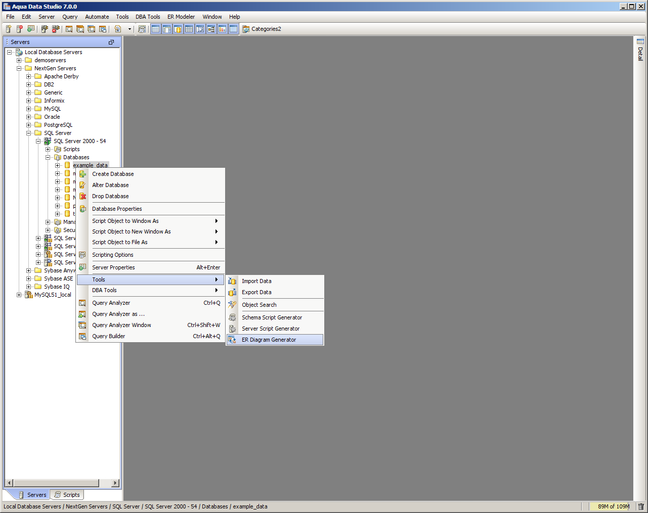Open the Automate menu
Image resolution: width=648 pixels, height=513 pixels.
[x=97, y=17]
